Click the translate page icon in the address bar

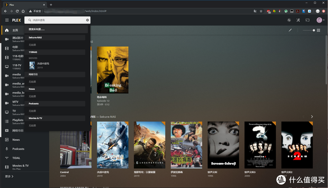point(255,11)
